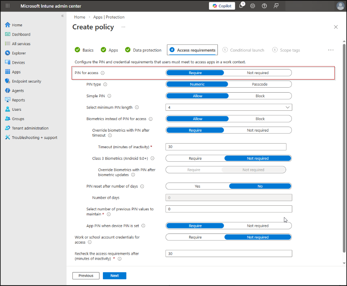Open the Devices section in sidebar
Image resolution: width=347 pixels, height=286 pixels.
18,62
